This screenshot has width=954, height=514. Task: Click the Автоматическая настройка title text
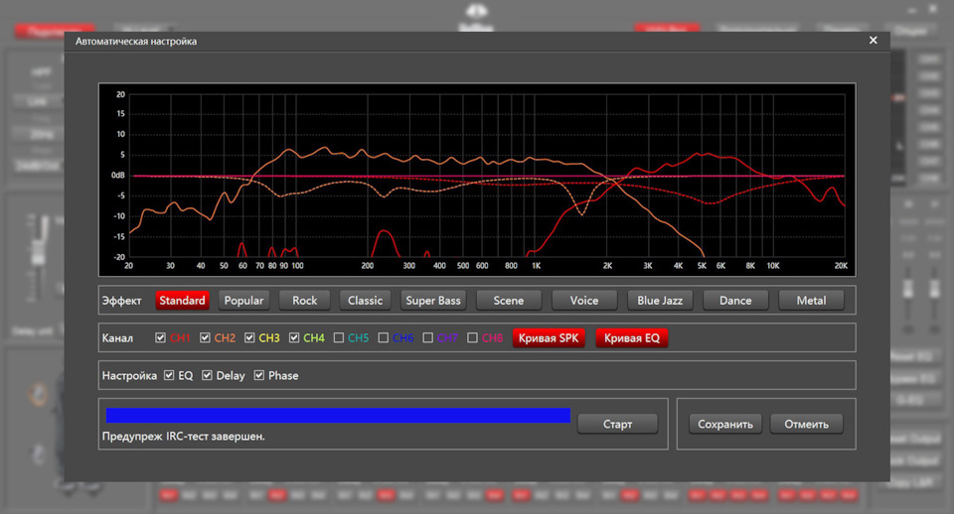click(136, 42)
